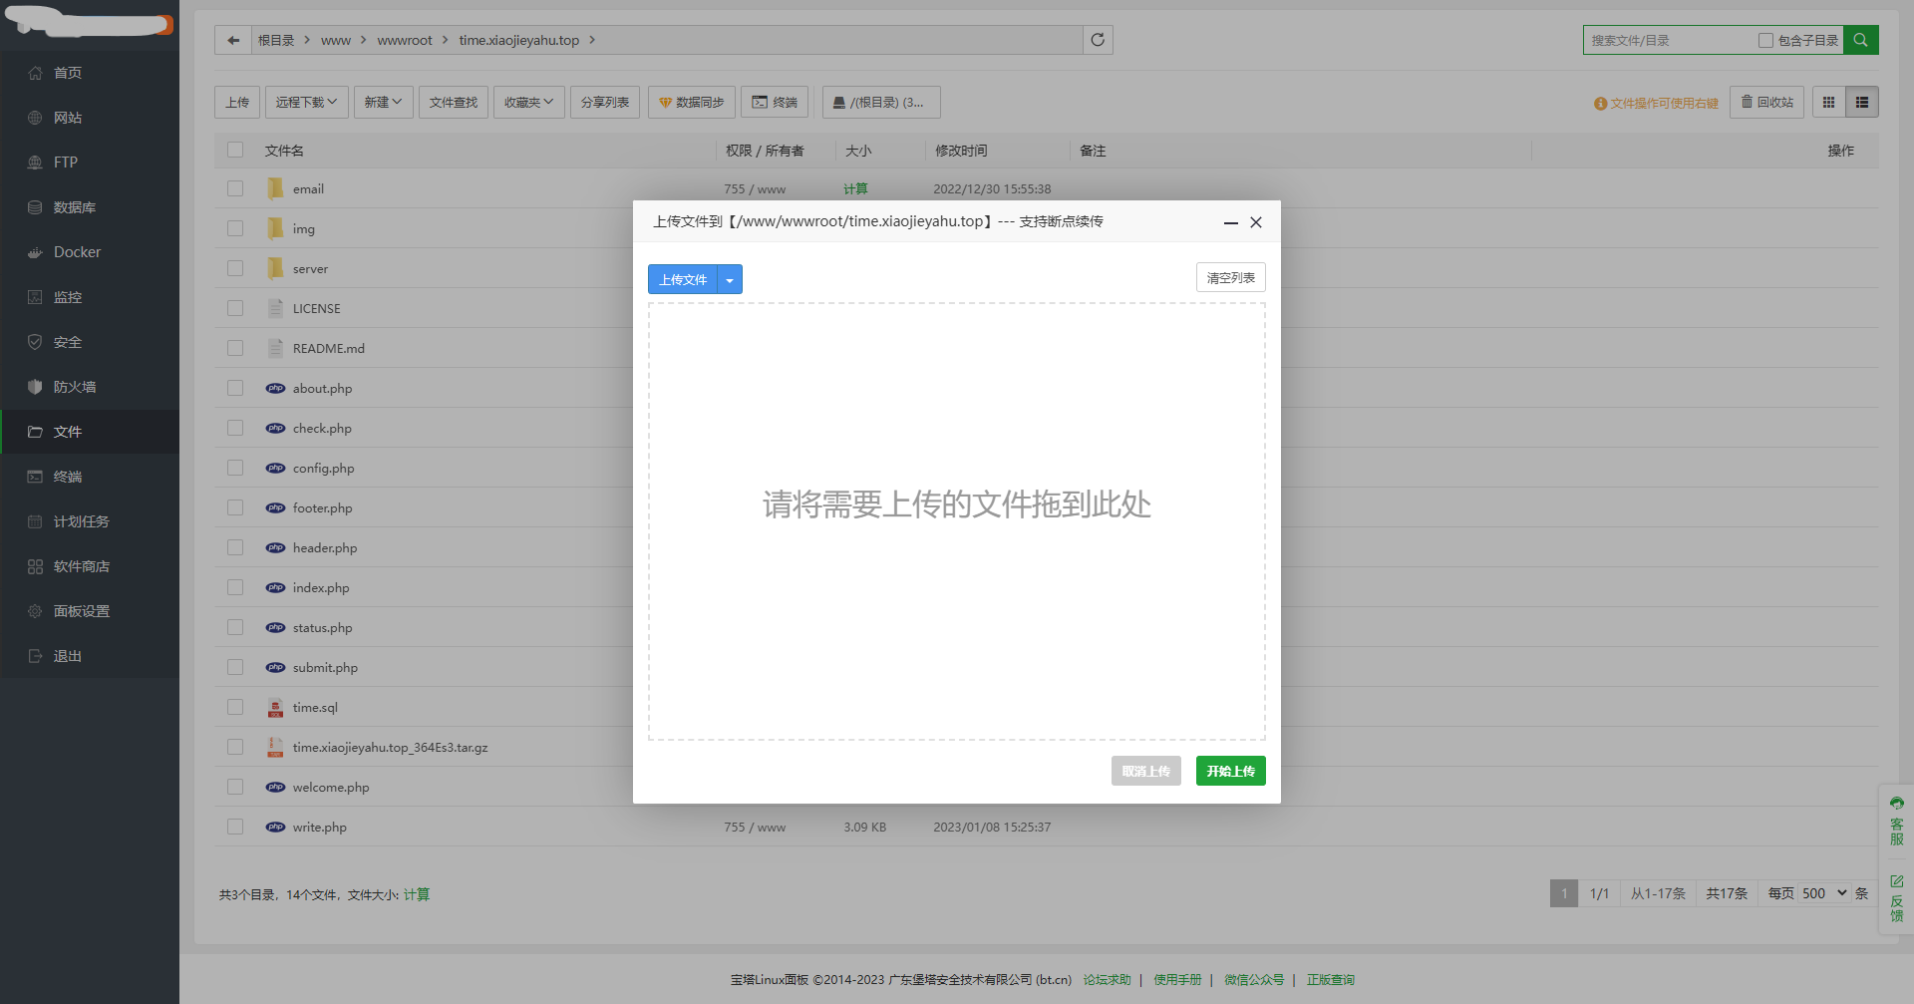The height and width of the screenshot is (1004, 1914).
Task: Click the README.md file icon
Action: pyautogui.click(x=275, y=348)
